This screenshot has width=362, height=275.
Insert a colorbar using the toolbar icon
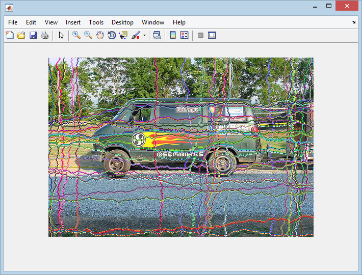(x=173, y=35)
